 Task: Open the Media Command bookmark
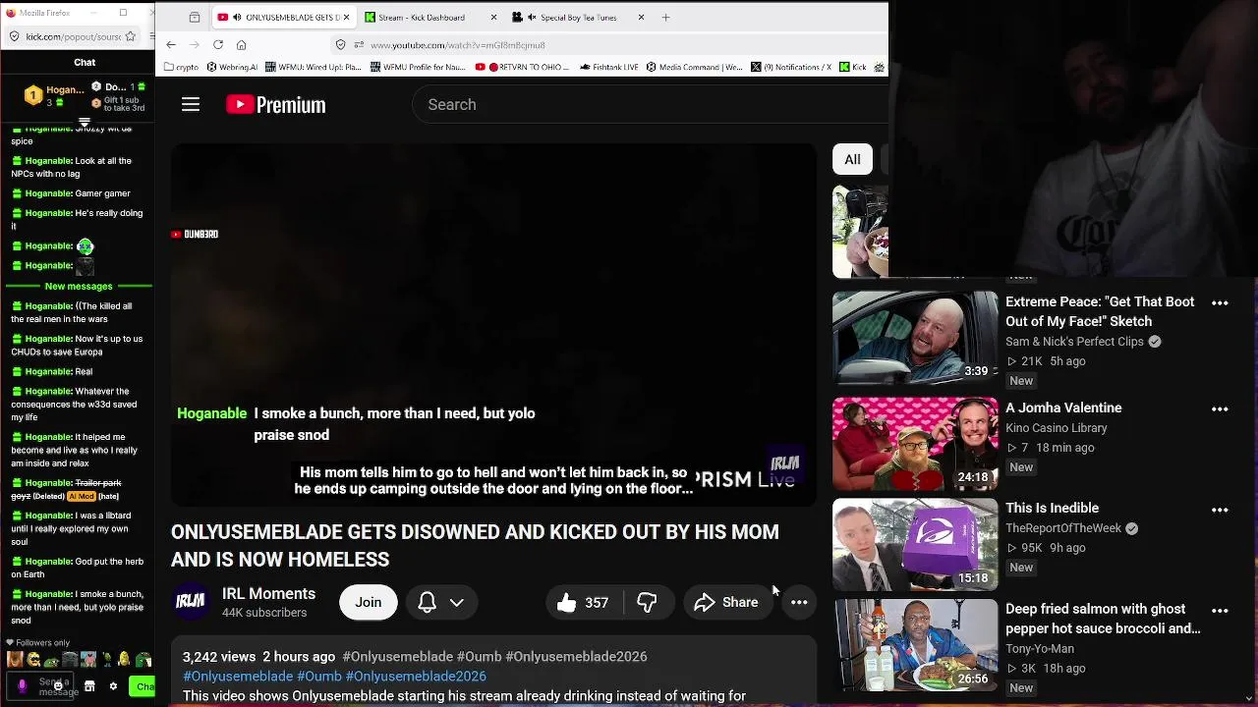point(694,68)
